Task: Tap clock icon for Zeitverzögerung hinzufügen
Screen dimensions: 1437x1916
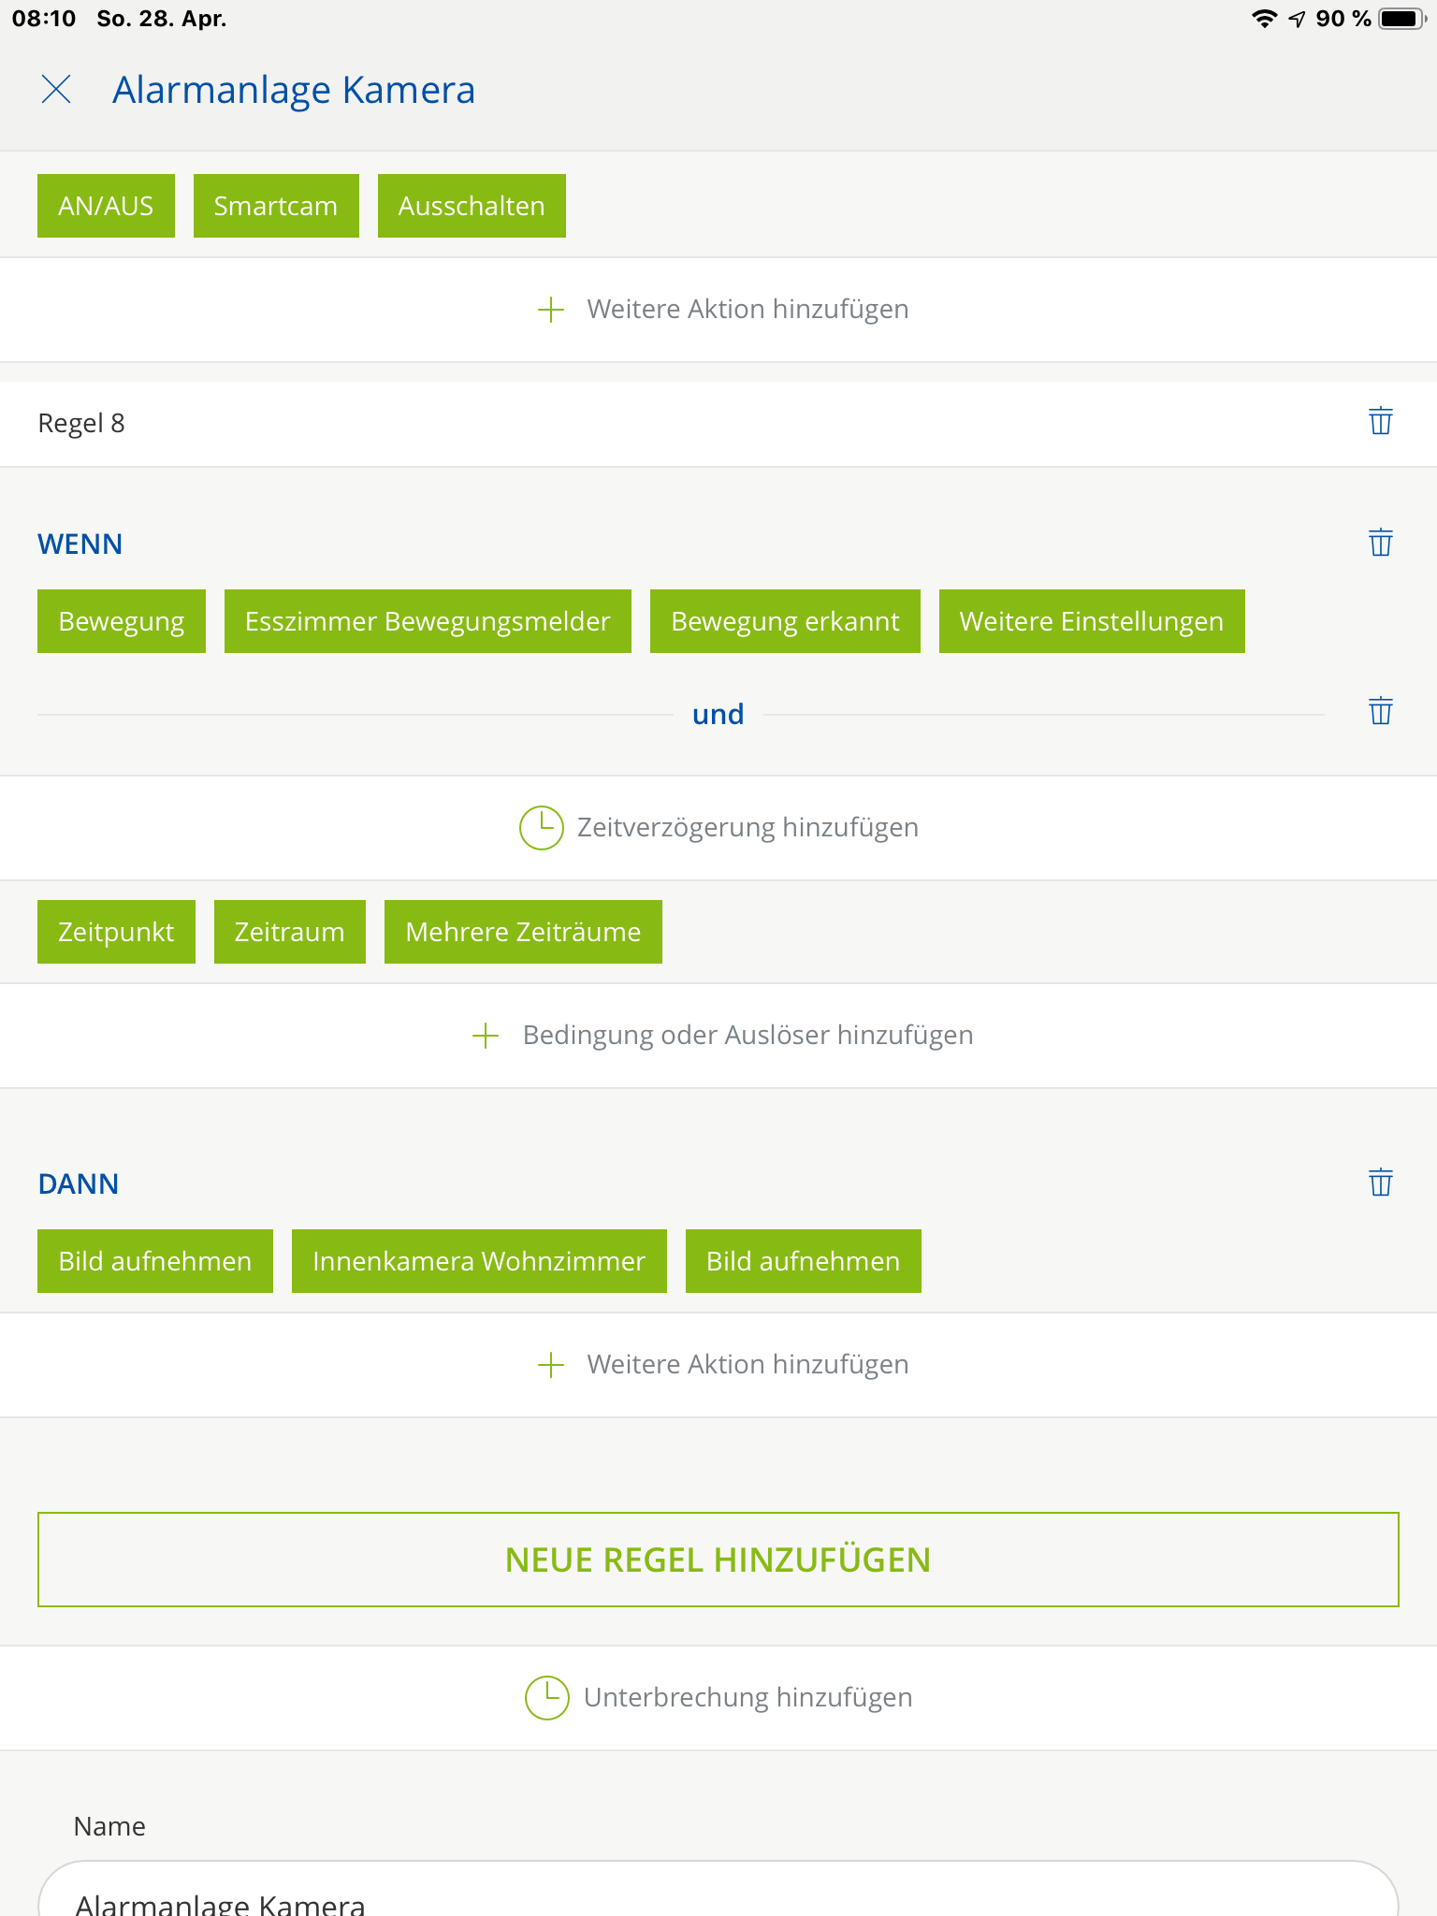Action: click(x=541, y=828)
